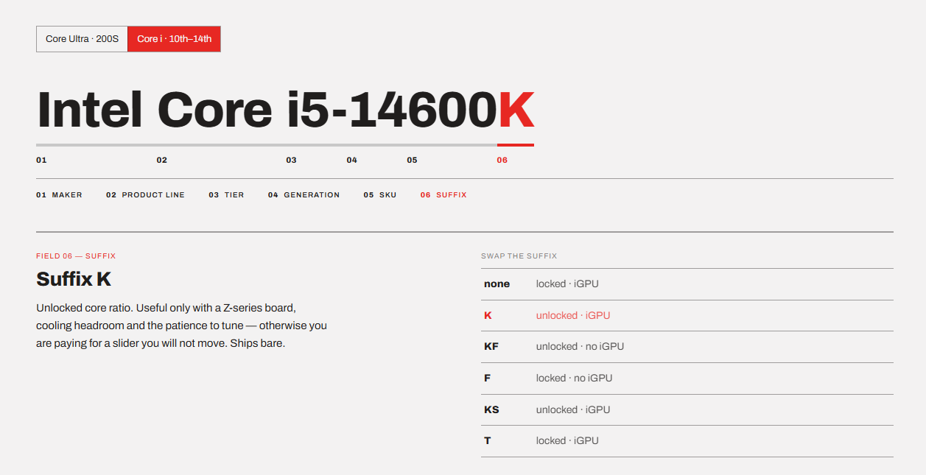Click the red K in the headline

(516, 110)
